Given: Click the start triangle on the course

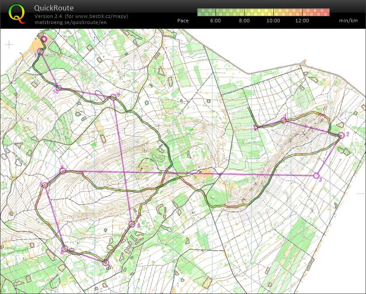Looking at the screenshot, I should (x=256, y=128).
